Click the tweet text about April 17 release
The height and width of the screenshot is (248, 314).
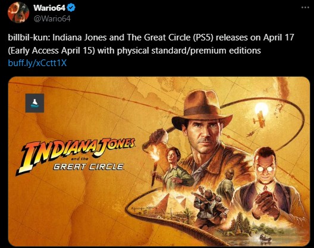click(x=151, y=44)
